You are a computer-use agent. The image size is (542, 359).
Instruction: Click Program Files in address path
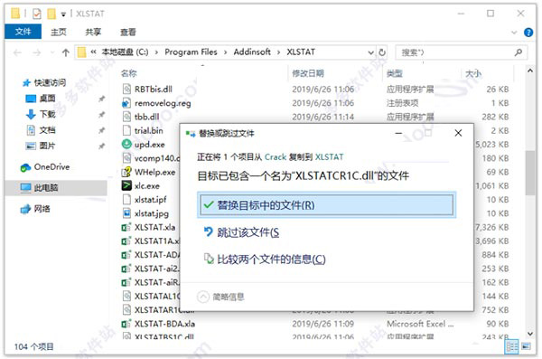pyautogui.click(x=191, y=52)
